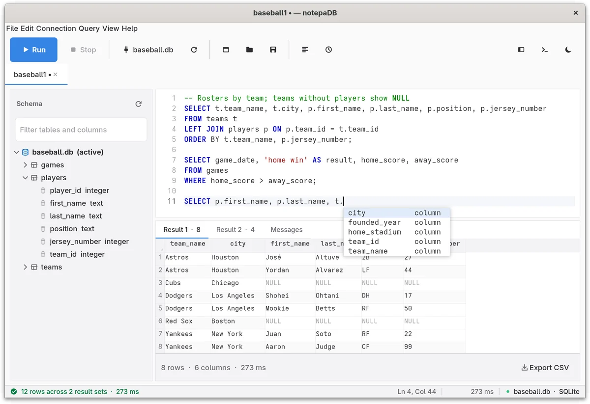Switch to Result 2 tab
This screenshot has width=590, height=404.
pyautogui.click(x=236, y=229)
